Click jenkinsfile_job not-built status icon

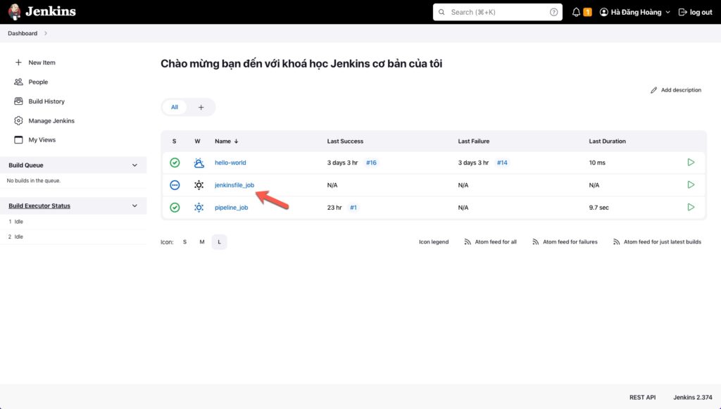175,184
